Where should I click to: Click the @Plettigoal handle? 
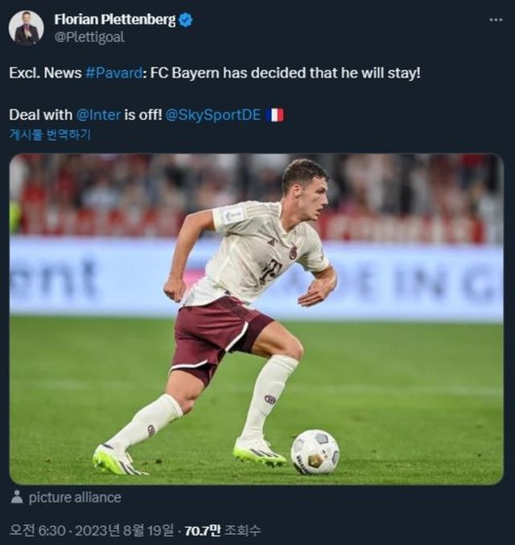tap(89, 36)
